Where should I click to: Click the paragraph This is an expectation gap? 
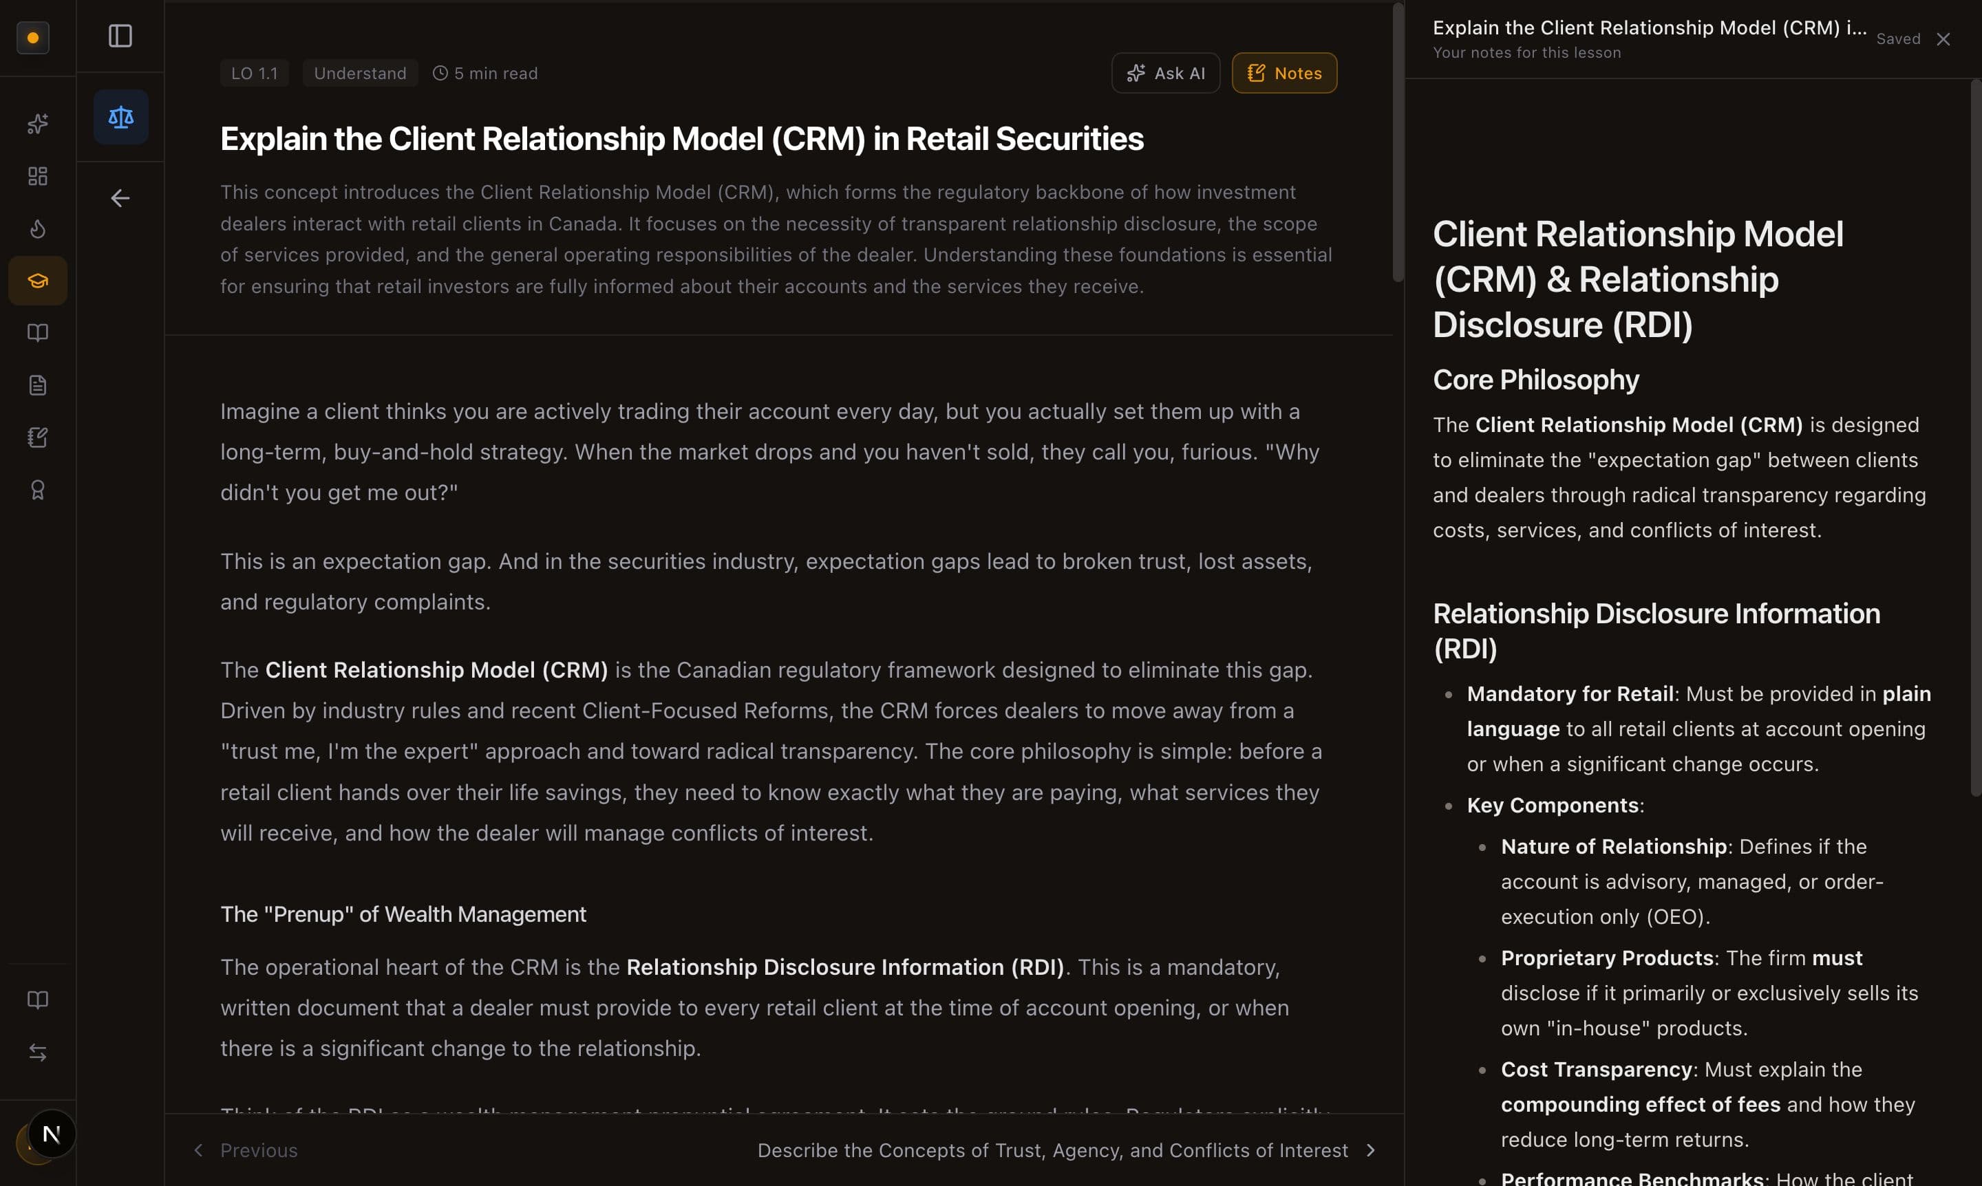tap(766, 581)
